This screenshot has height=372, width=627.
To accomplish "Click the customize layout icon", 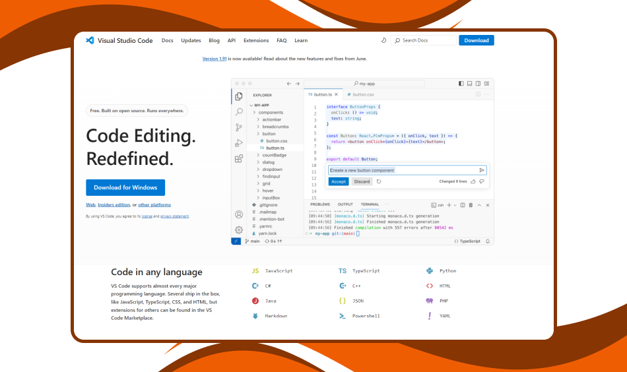I will (486, 84).
